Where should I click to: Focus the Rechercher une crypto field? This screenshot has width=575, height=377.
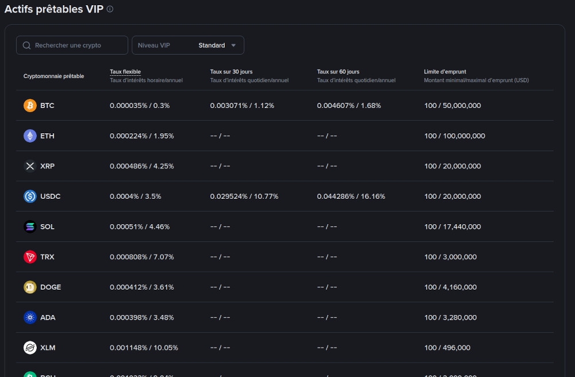tap(78, 45)
